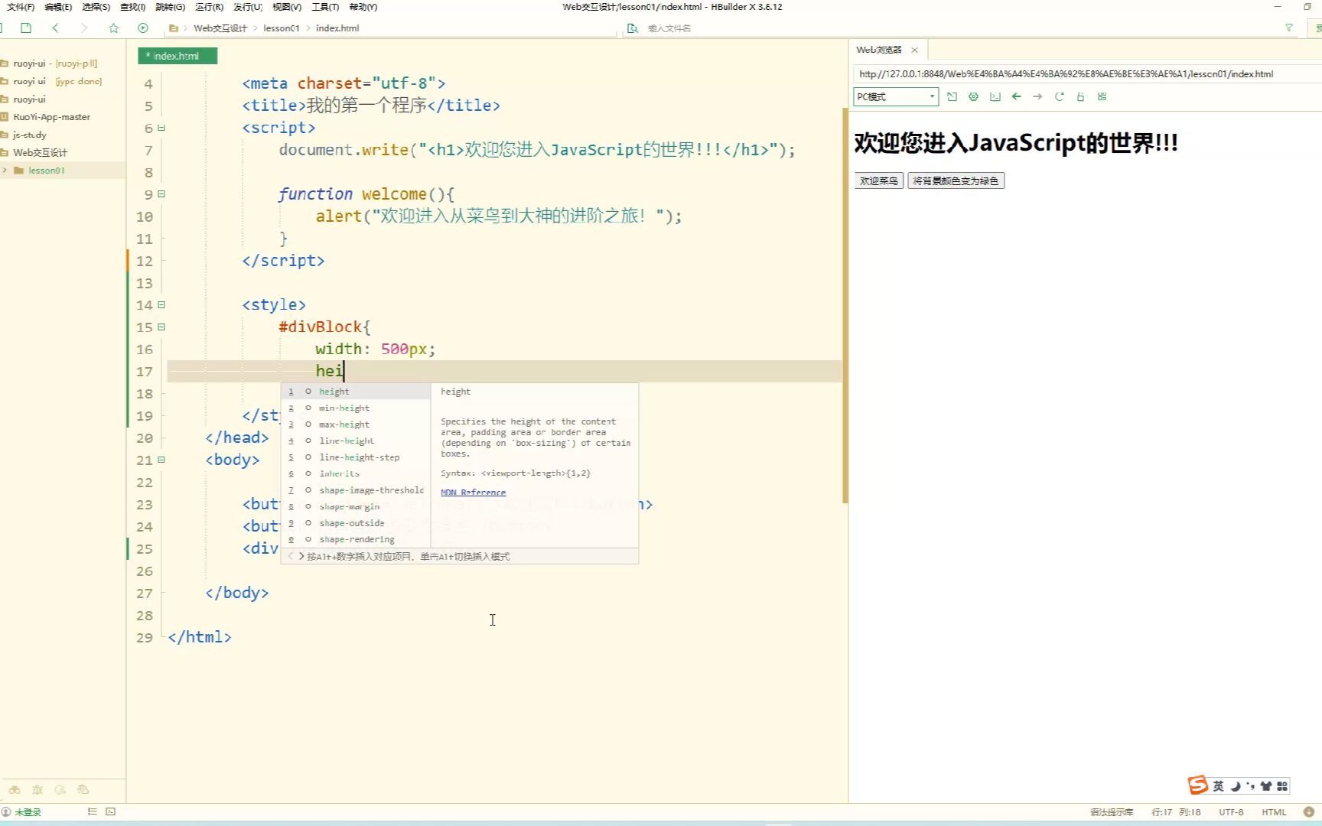1322x826 pixels.
Task: Open the PC模式 device mode dropdown
Action: coord(896,97)
